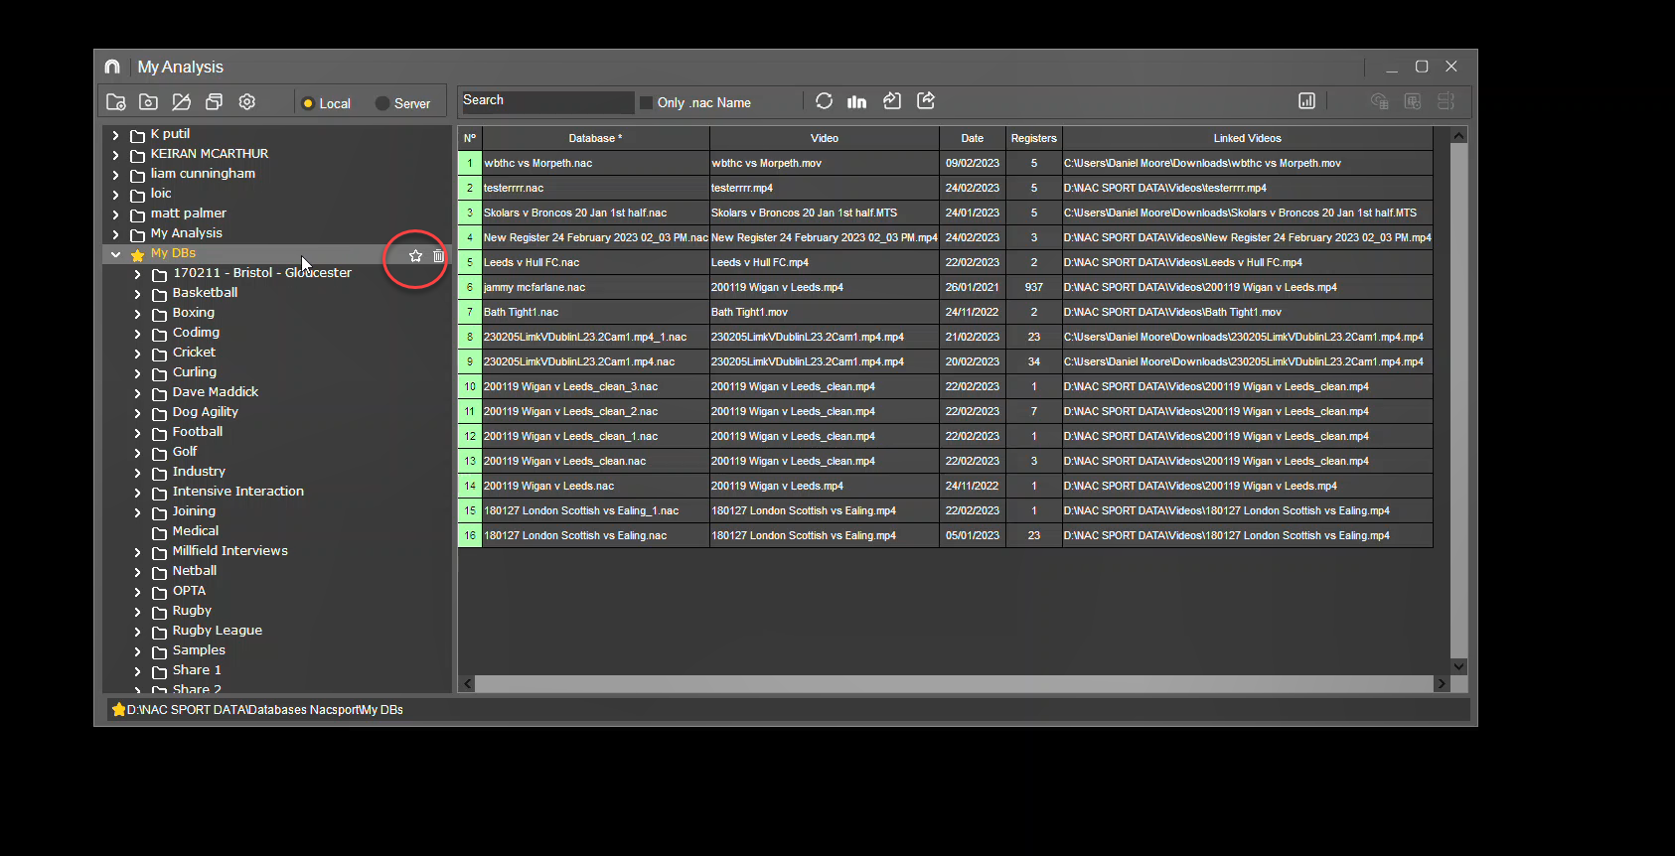Sort by the Registers column header
Viewport: 1675px width, 856px height.
click(x=1033, y=138)
